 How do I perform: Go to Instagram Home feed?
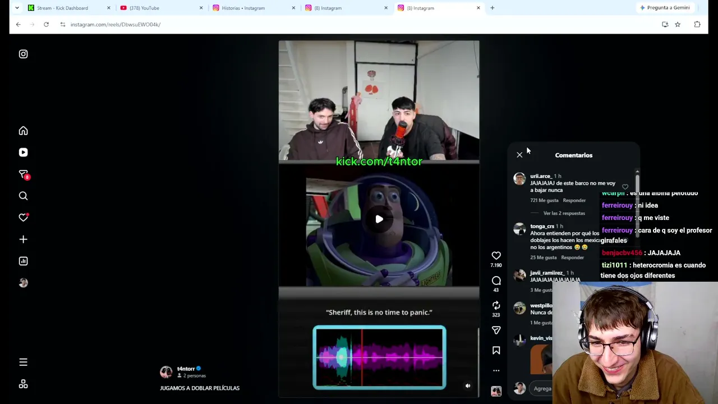(23, 131)
